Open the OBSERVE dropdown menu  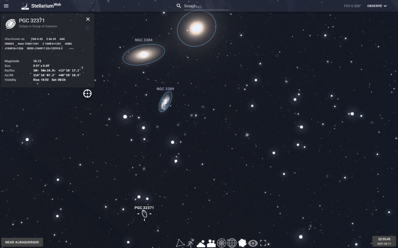click(377, 6)
